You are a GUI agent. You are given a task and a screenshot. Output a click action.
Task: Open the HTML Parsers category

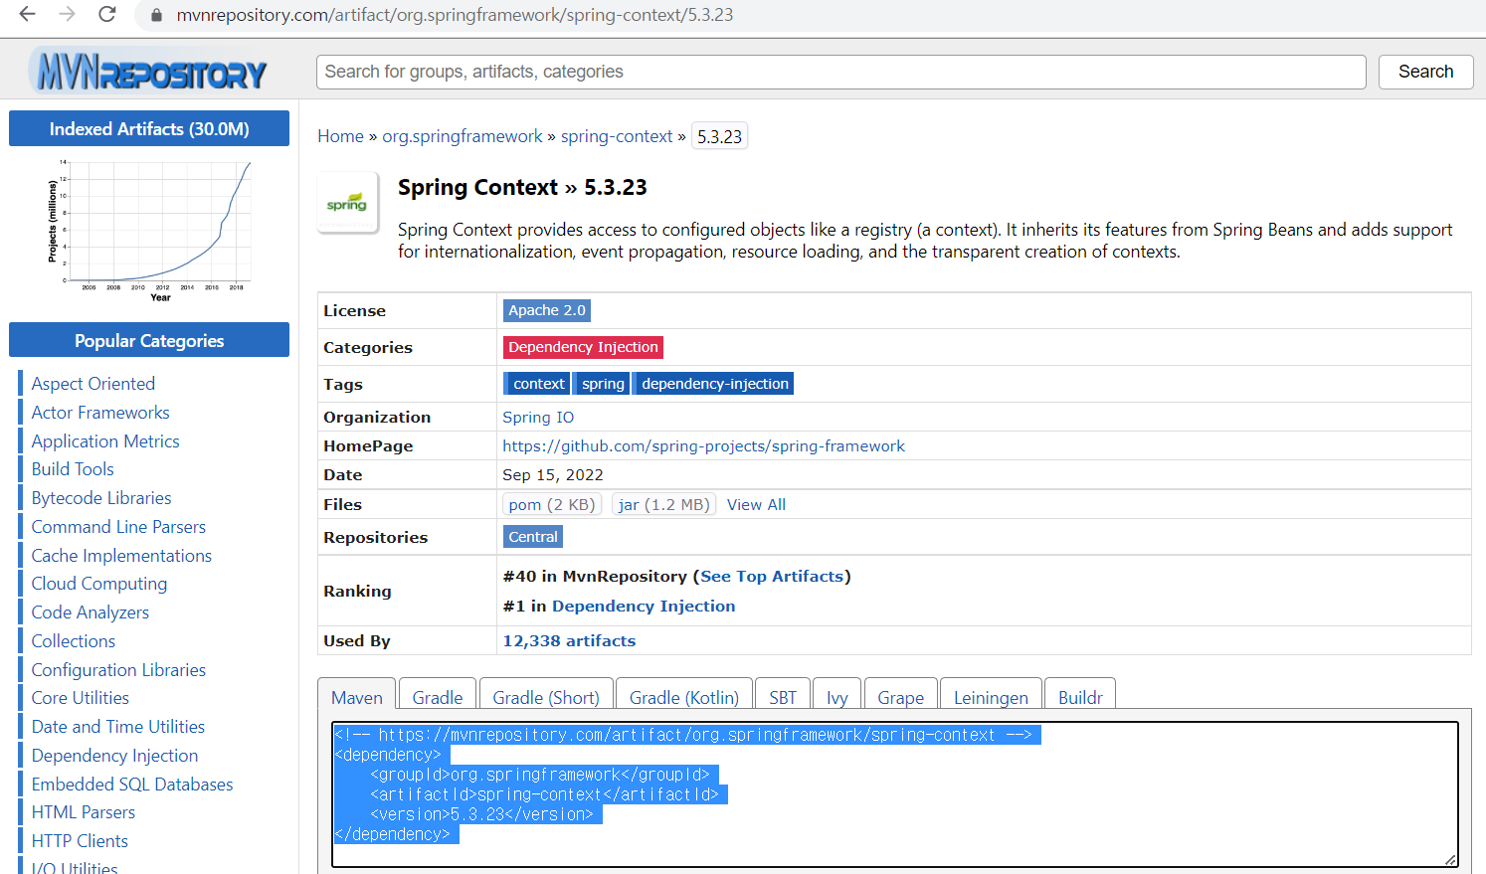(x=84, y=812)
